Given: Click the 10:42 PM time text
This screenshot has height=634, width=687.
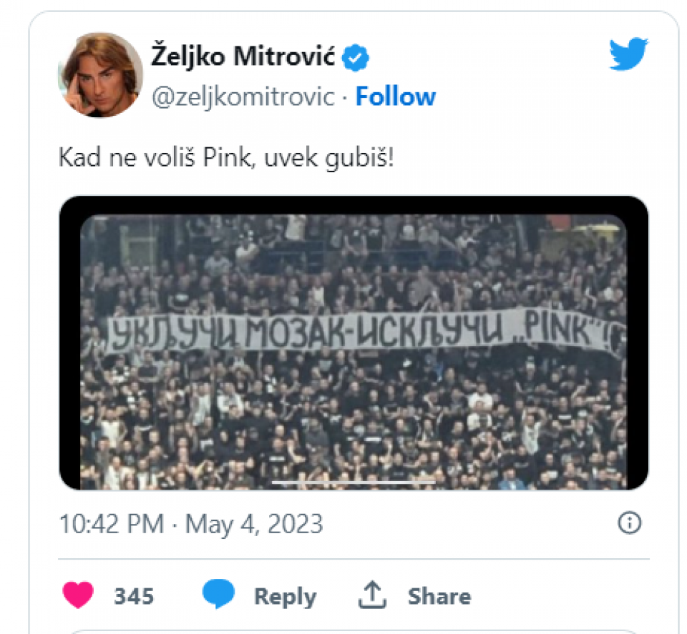Looking at the screenshot, I should 112,524.
